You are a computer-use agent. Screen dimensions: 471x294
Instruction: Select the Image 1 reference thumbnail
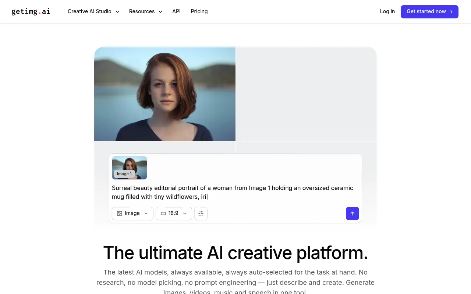click(130, 168)
